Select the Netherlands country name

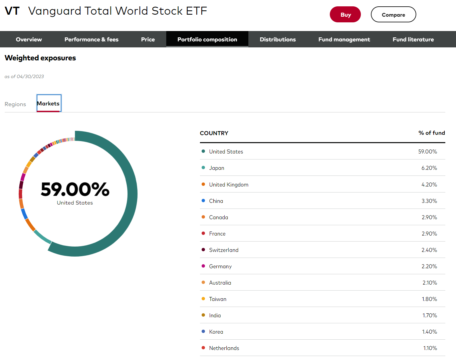224,348
